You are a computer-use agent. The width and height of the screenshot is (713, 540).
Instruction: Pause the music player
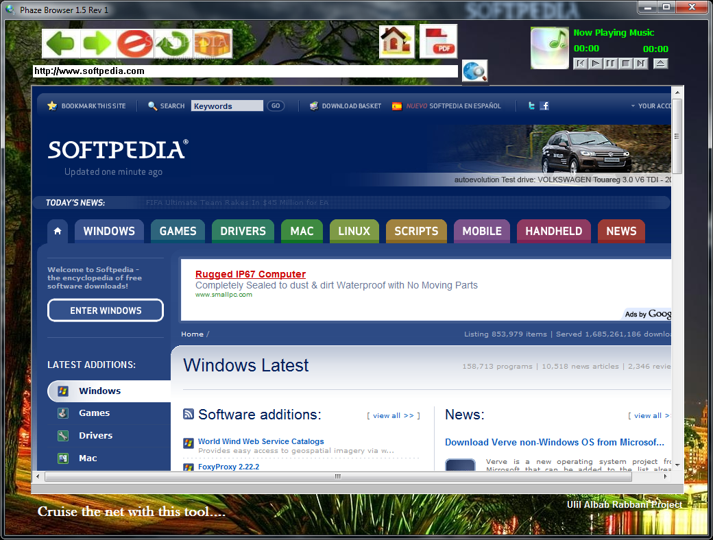pos(610,63)
